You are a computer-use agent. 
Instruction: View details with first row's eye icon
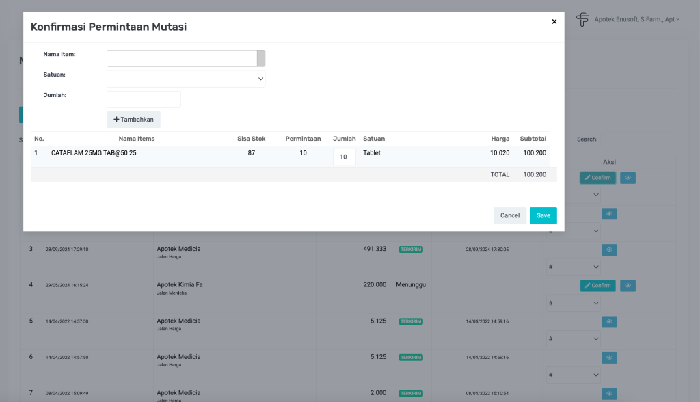(628, 178)
